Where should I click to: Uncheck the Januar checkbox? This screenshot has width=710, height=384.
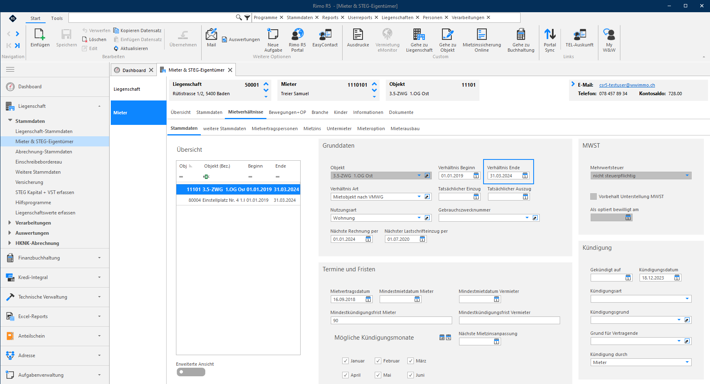[345, 361]
